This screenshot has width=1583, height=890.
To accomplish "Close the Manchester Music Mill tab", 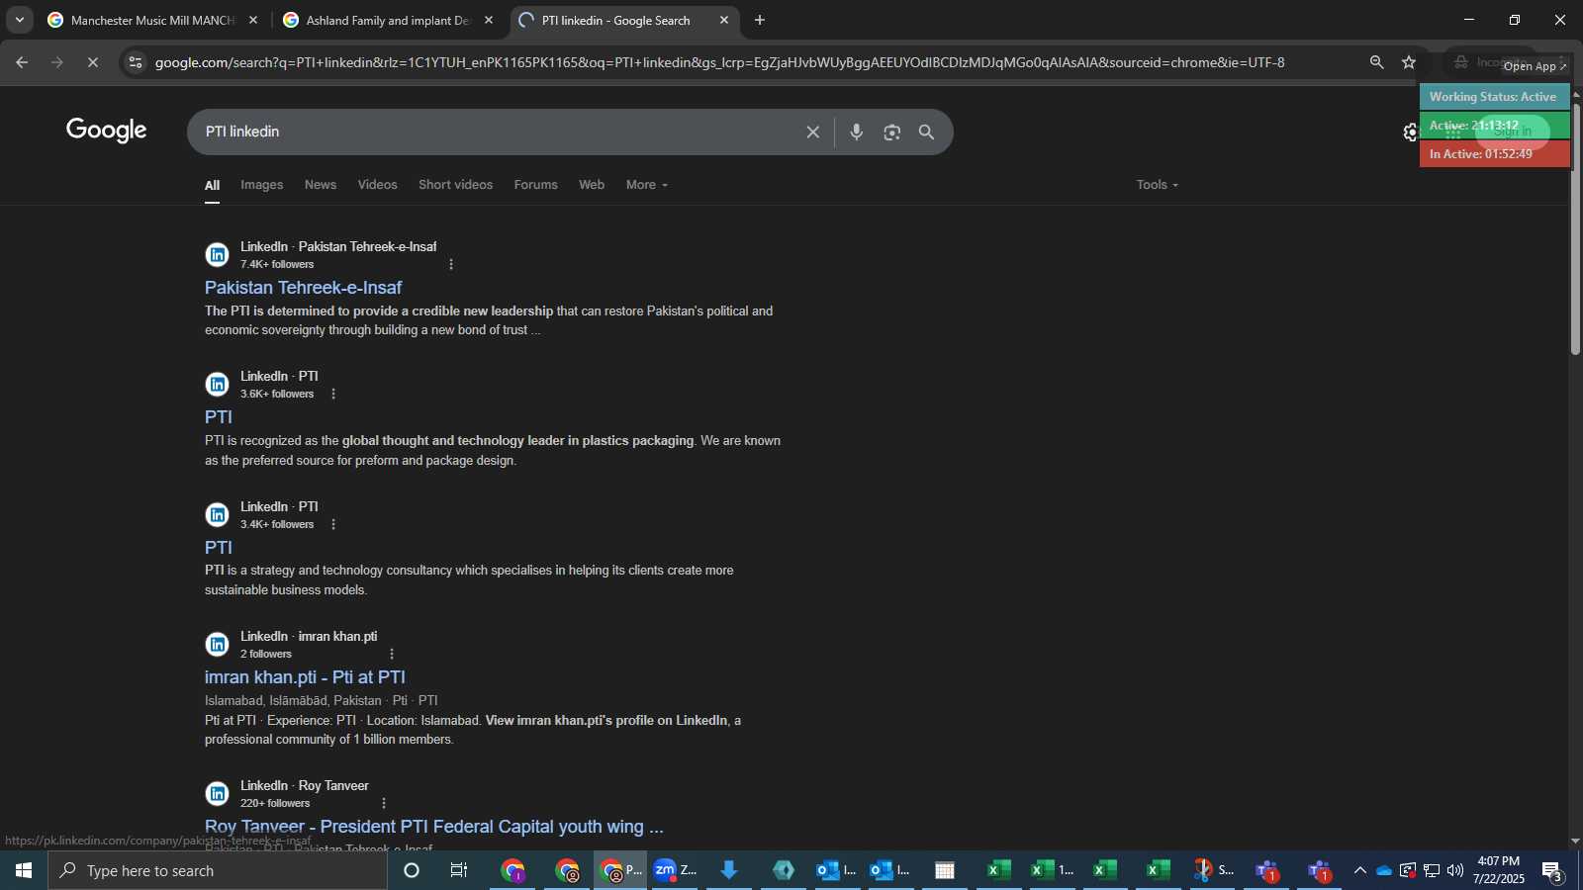I will click(253, 20).
